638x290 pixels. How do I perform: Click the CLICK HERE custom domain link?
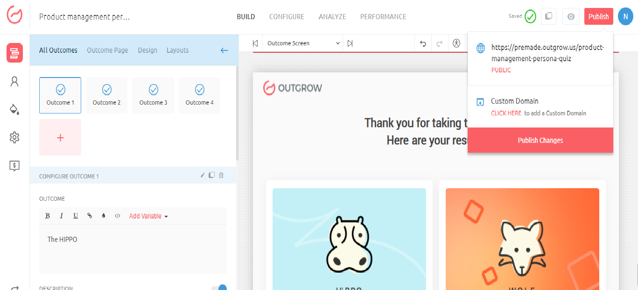point(506,113)
